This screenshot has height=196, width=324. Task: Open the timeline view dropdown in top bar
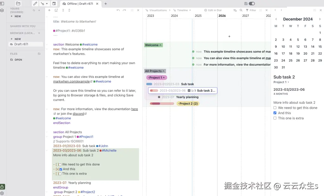click(44, 3)
